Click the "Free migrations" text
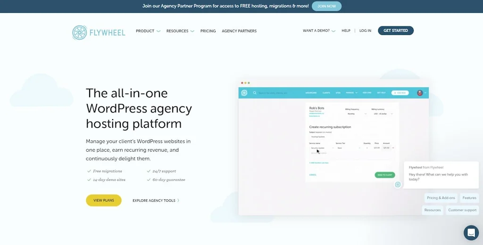 (108, 171)
